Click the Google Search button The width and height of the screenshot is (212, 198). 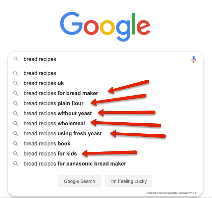(79, 181)
